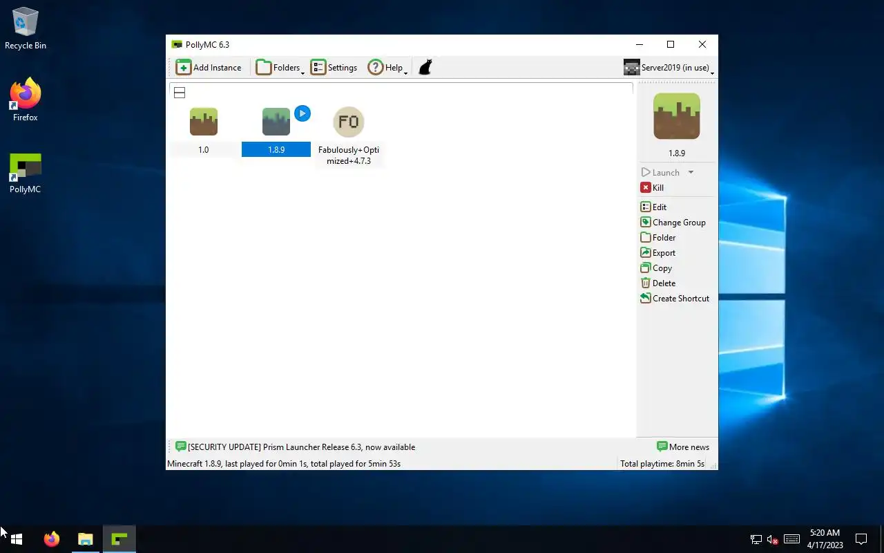
Task: Open the touch keyboard tray icon
Action: click(792, 539)
